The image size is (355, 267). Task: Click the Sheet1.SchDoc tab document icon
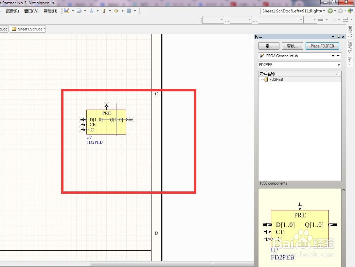click(x=14, y=29)
